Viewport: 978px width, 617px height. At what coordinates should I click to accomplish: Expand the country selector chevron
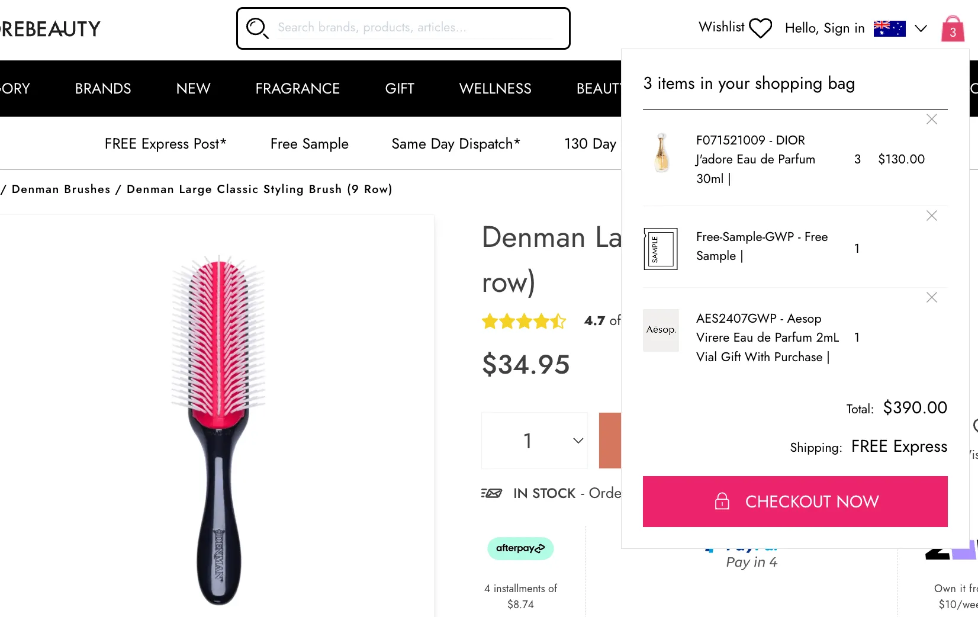tap(921, 28)
